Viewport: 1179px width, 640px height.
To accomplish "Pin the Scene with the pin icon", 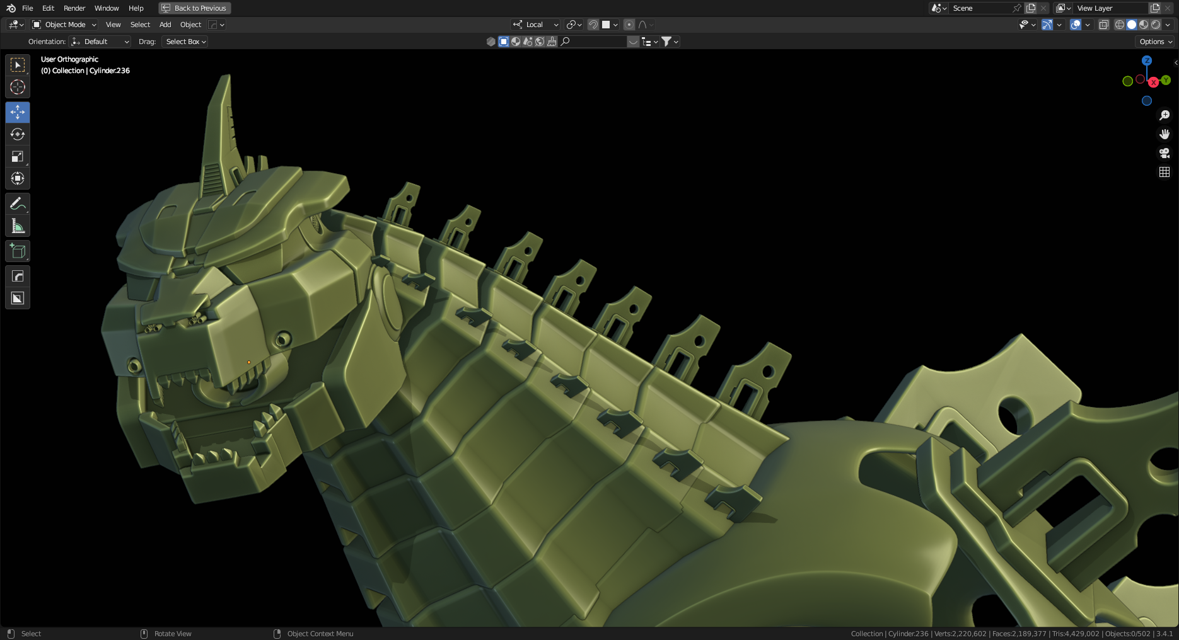I will (x=1016, y=8).
